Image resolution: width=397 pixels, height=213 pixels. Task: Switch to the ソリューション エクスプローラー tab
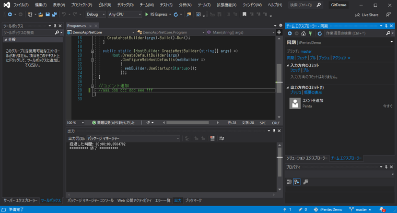pyautogui.click(x=307, y=158)
